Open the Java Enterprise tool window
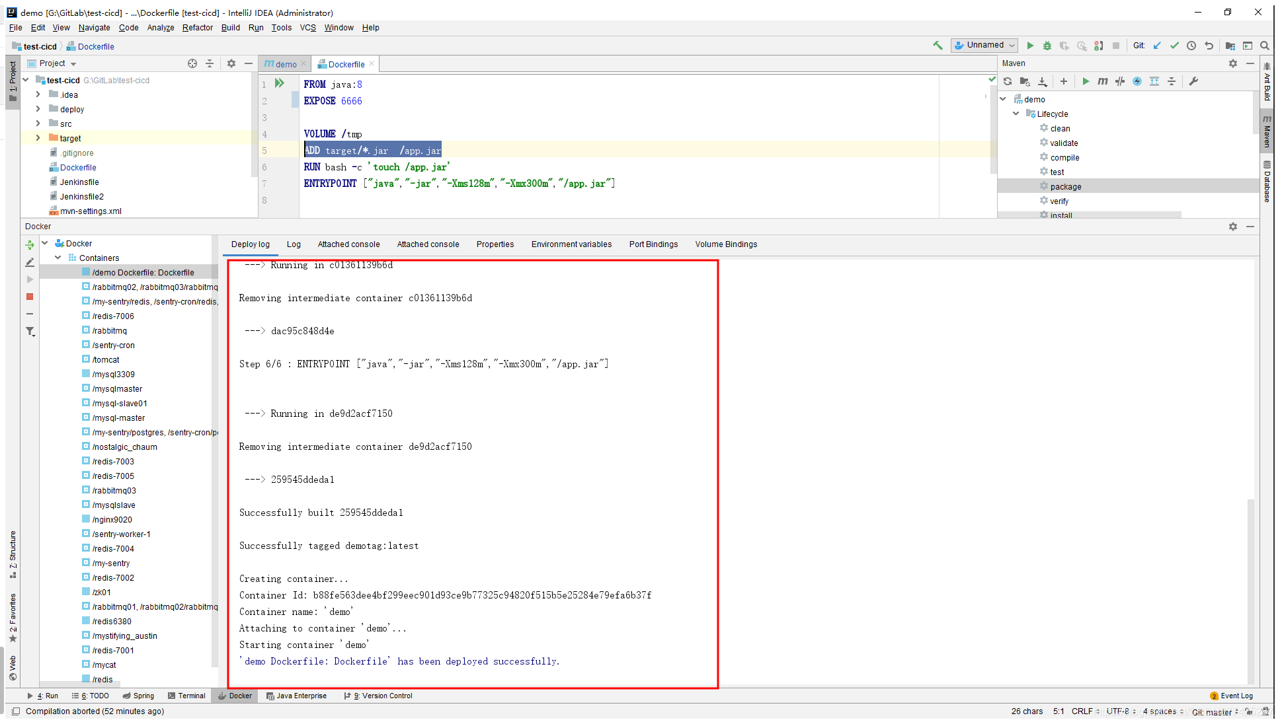Image resolution: width=1280 pixels, height=724 pixels. [x=296, y=696]
